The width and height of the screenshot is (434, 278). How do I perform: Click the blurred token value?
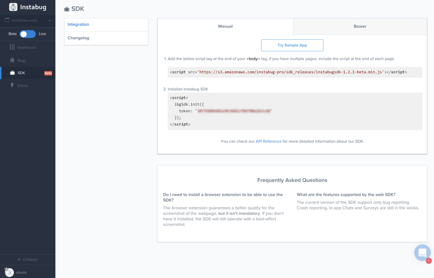pyautogui.click(x=234, y=111)
